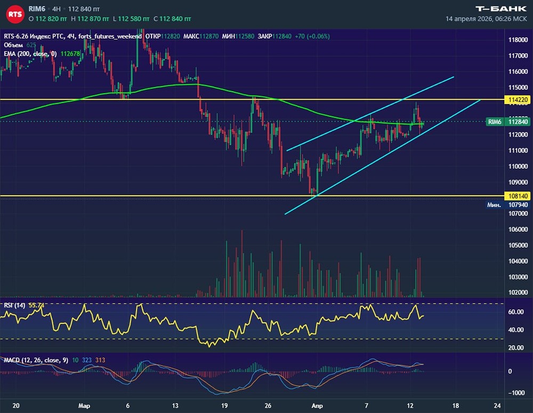Screen dimensions: 533x413
Task: Click 111000 on the price axis
Action: (x=518, y=150)
